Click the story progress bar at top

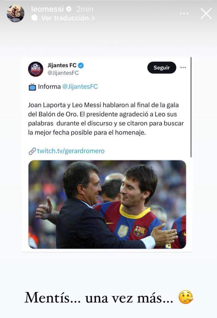(x=108, y=0)
